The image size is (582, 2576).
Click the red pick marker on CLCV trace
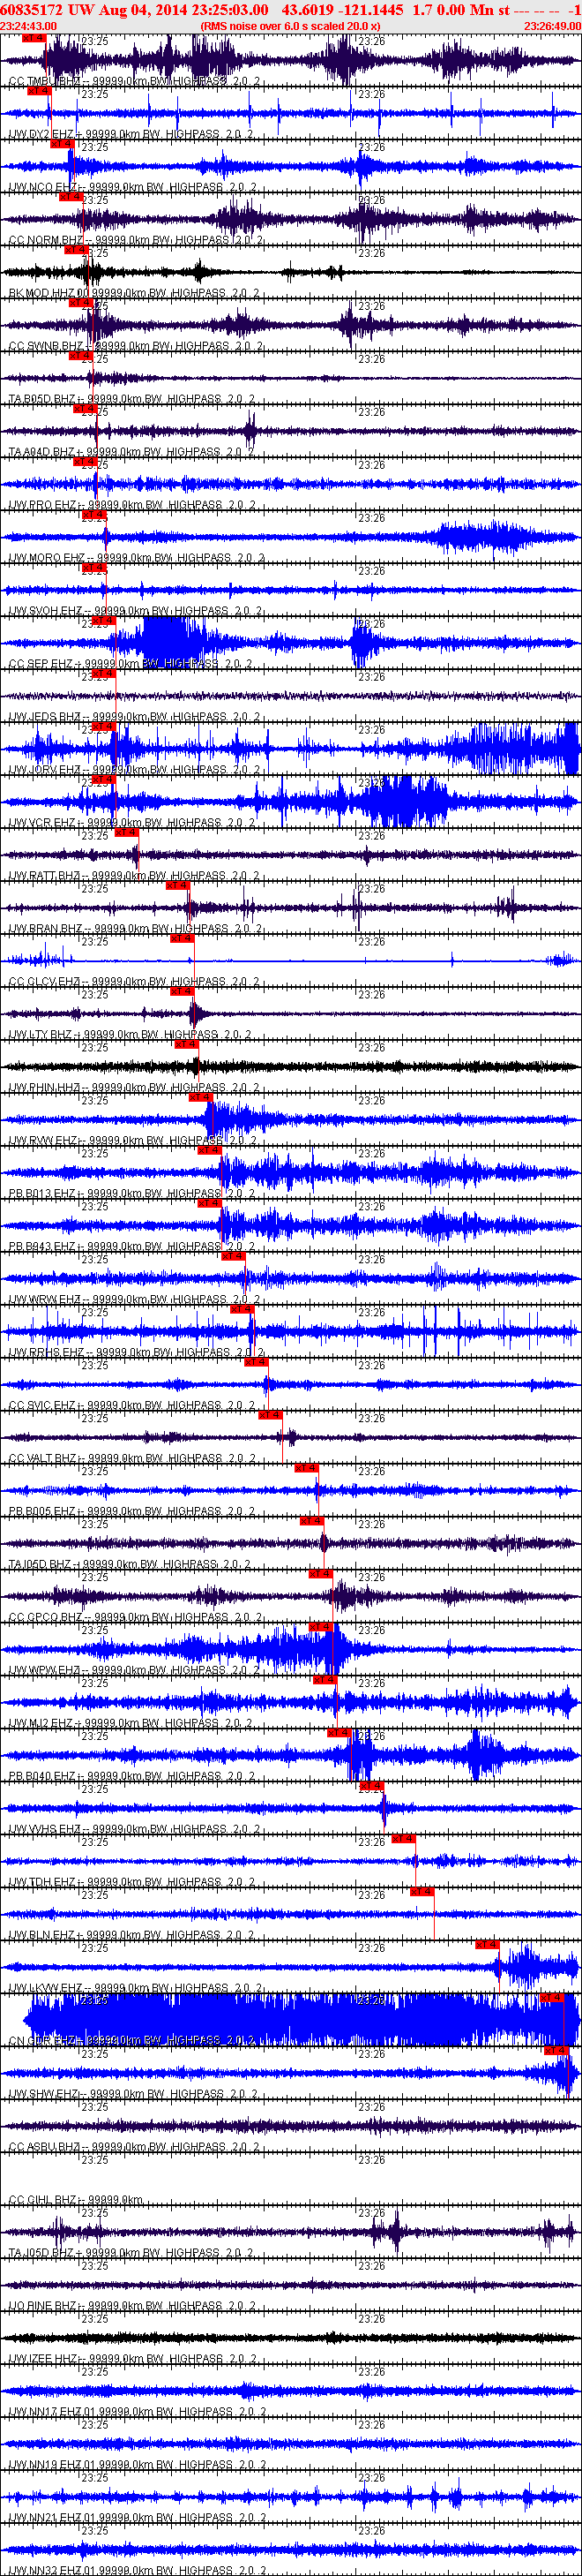[181, 938]
